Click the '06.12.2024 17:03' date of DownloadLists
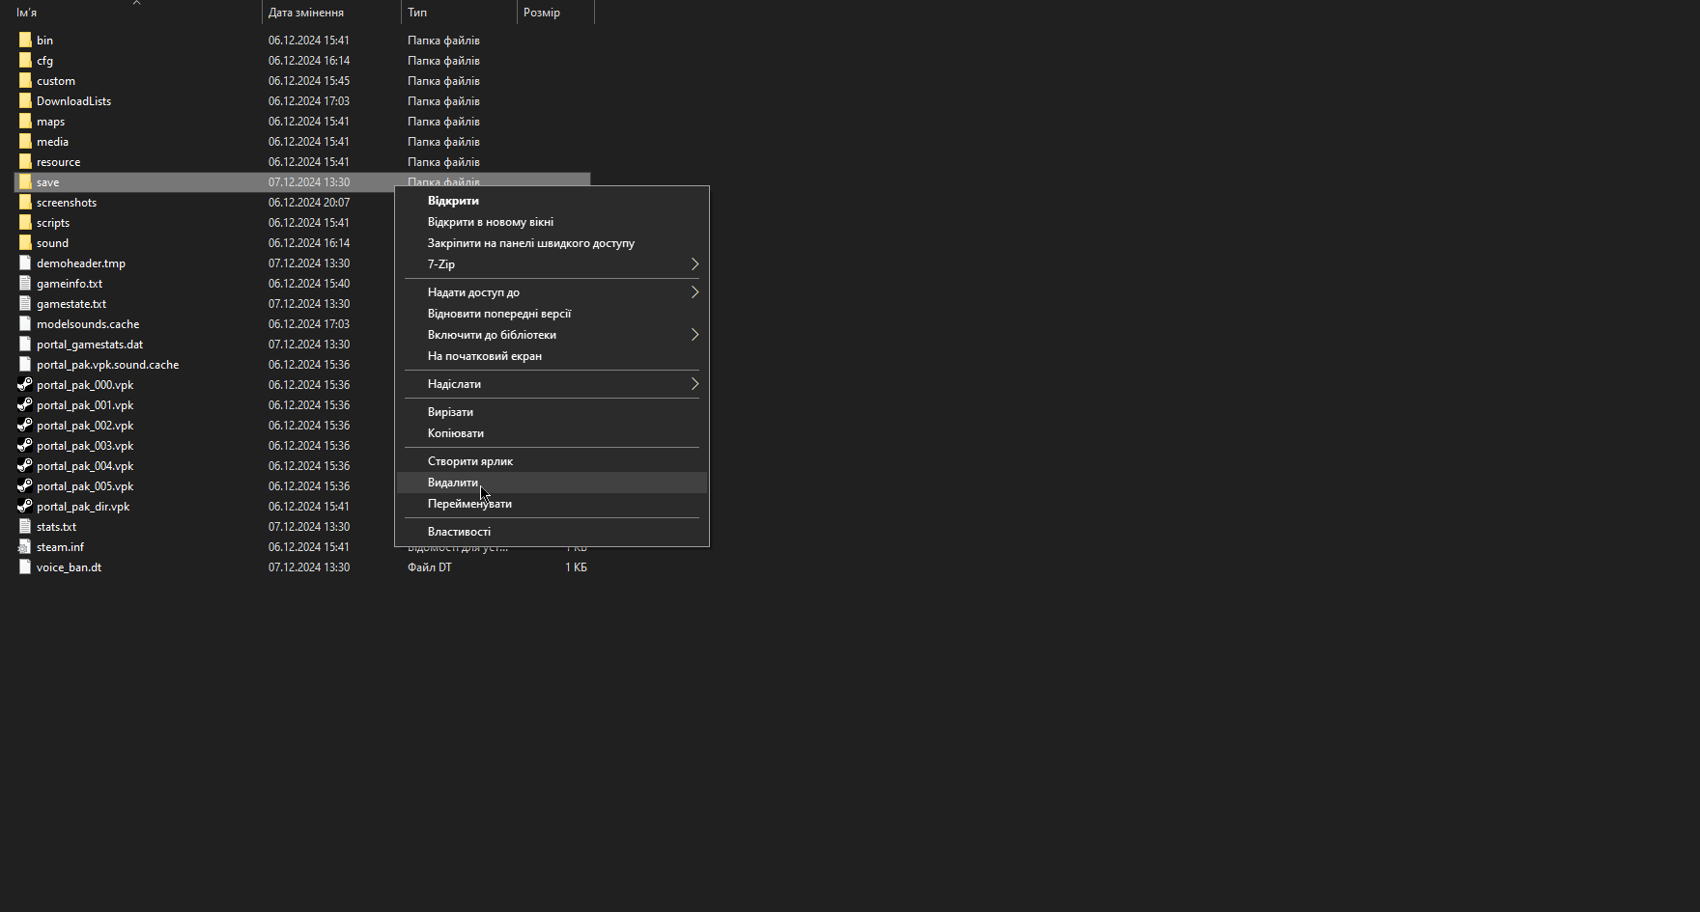 pos(309,101)
